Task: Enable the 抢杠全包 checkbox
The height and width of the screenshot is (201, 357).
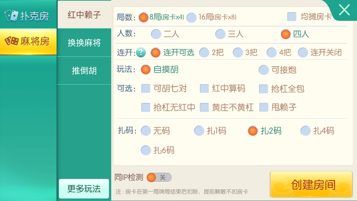Action: (x=264, y=89)
